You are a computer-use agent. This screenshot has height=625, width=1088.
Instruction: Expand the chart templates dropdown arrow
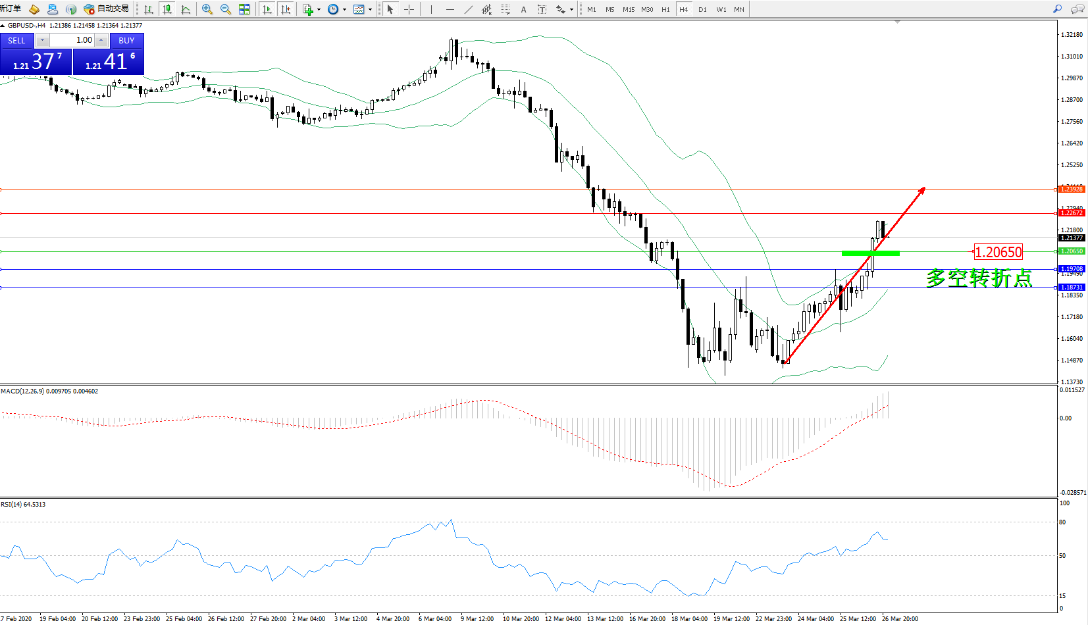(370, 9)
